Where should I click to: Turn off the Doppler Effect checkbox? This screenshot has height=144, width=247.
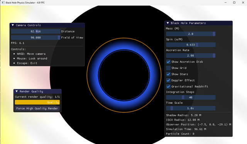[x=168, y=80]
